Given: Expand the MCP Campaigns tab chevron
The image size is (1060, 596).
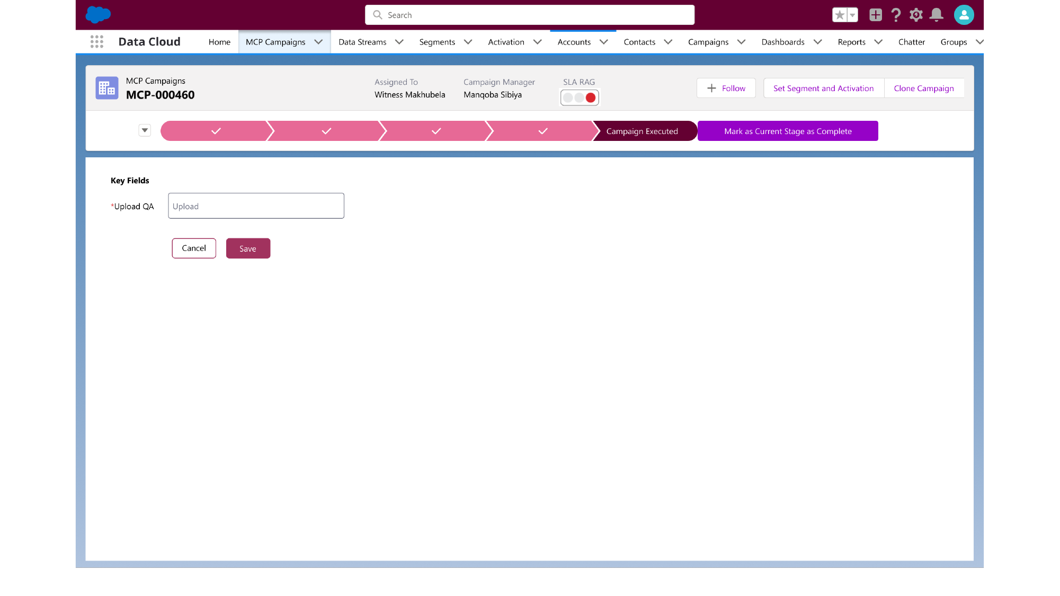Looking at the screenshot, I should tap(318, 42).
